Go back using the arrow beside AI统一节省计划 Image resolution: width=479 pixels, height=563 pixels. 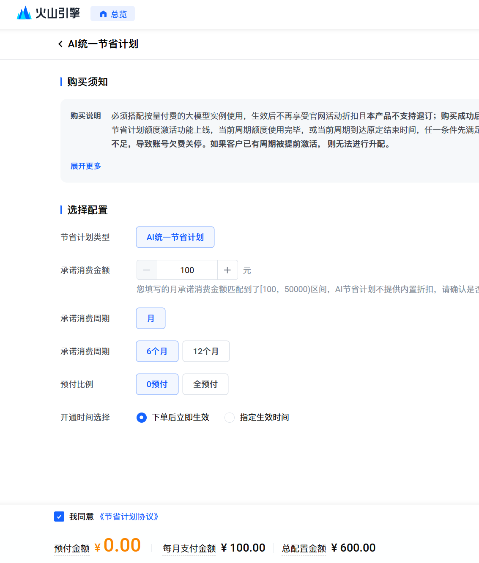tap(60, 44)
